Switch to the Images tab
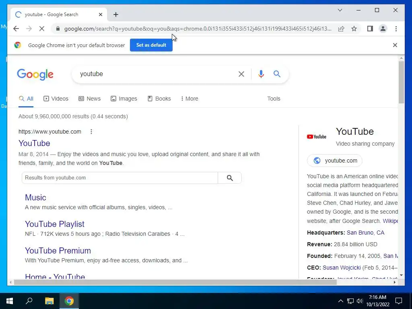Viewport: 412px width, 309px height. [124, 99]
